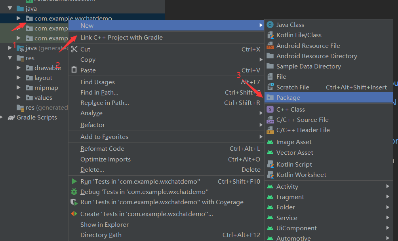The image size is (398, 241).
Task: Choose Optimize Imports entry
Action: point(166,159)
